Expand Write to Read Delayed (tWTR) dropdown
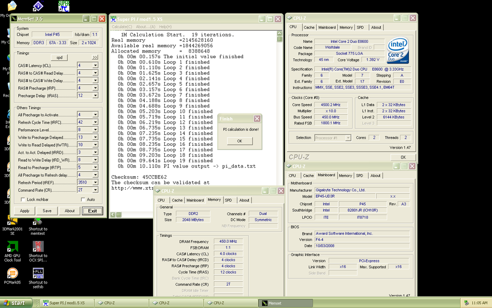Image resolution: width=492 pixels, height=308 pixels. pyautogui.click(x=95, y=145)
